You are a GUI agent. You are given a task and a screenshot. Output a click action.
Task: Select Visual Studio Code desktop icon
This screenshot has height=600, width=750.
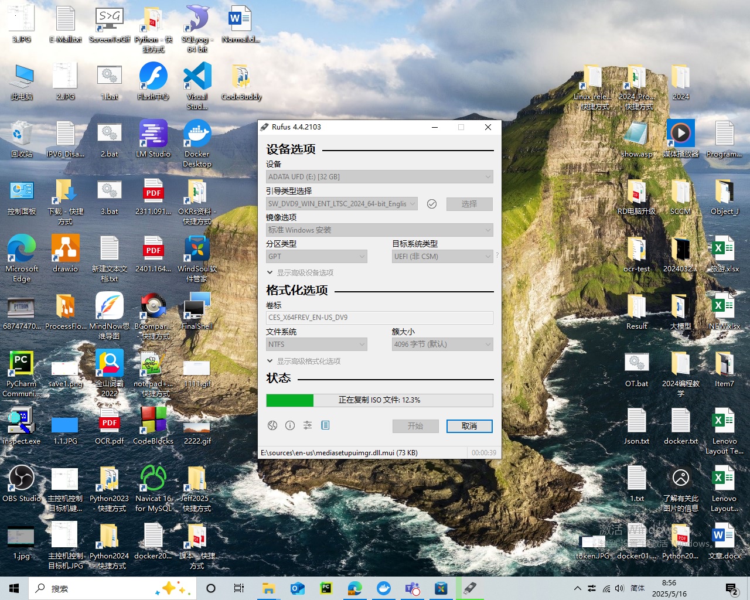(x=197, y=87)
